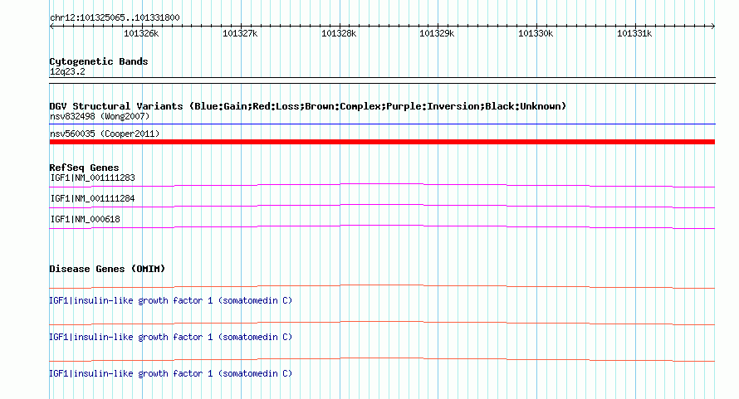
Task: Open the IGF1|NM_001111283 transcript label
Action: pos(92,178)
